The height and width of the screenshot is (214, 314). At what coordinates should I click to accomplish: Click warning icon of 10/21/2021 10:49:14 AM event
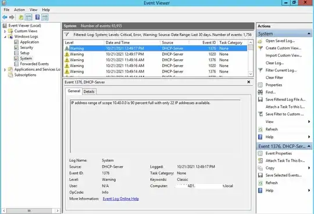[67, 71]
